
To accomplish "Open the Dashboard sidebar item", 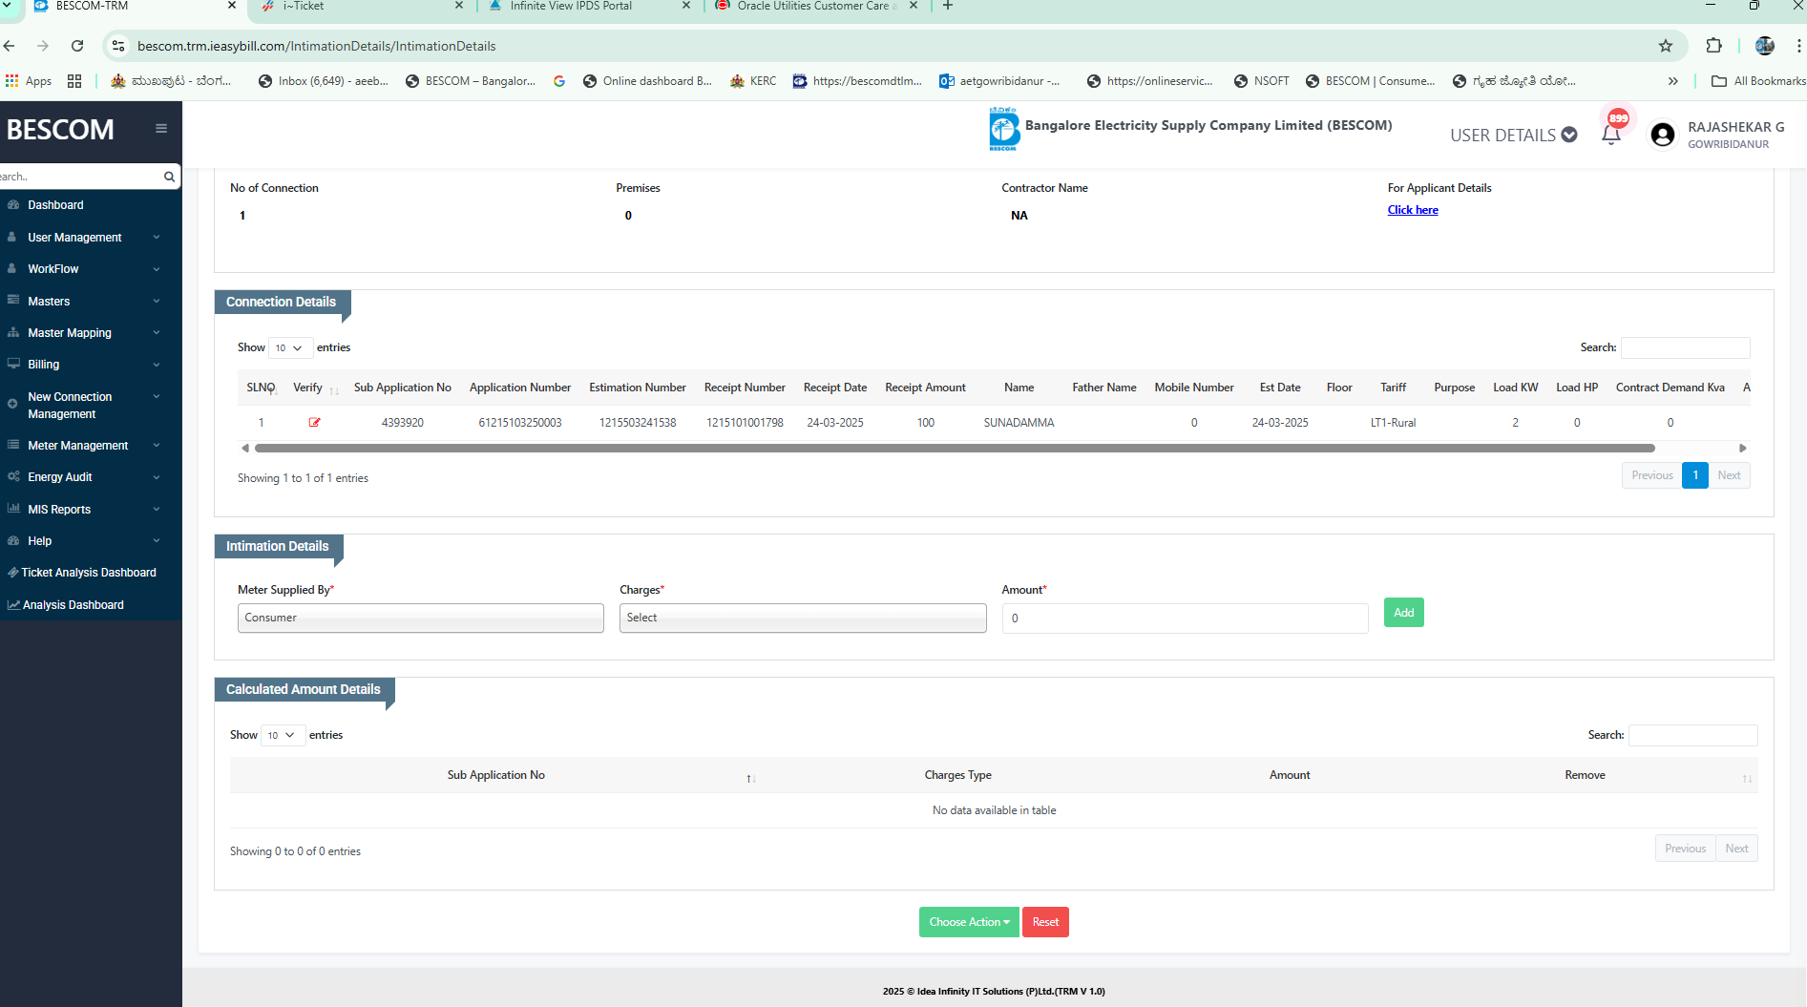I will pos(91,205).
